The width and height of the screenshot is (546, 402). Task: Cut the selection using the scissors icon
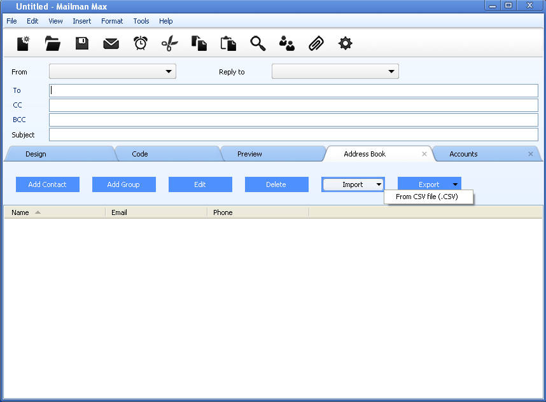(x=169, y=44)
